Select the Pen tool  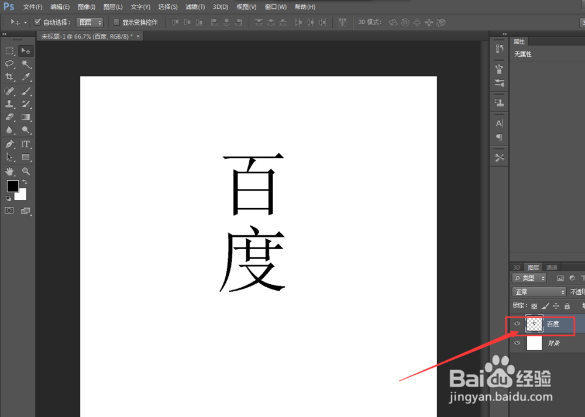click(x=10, y=144)
